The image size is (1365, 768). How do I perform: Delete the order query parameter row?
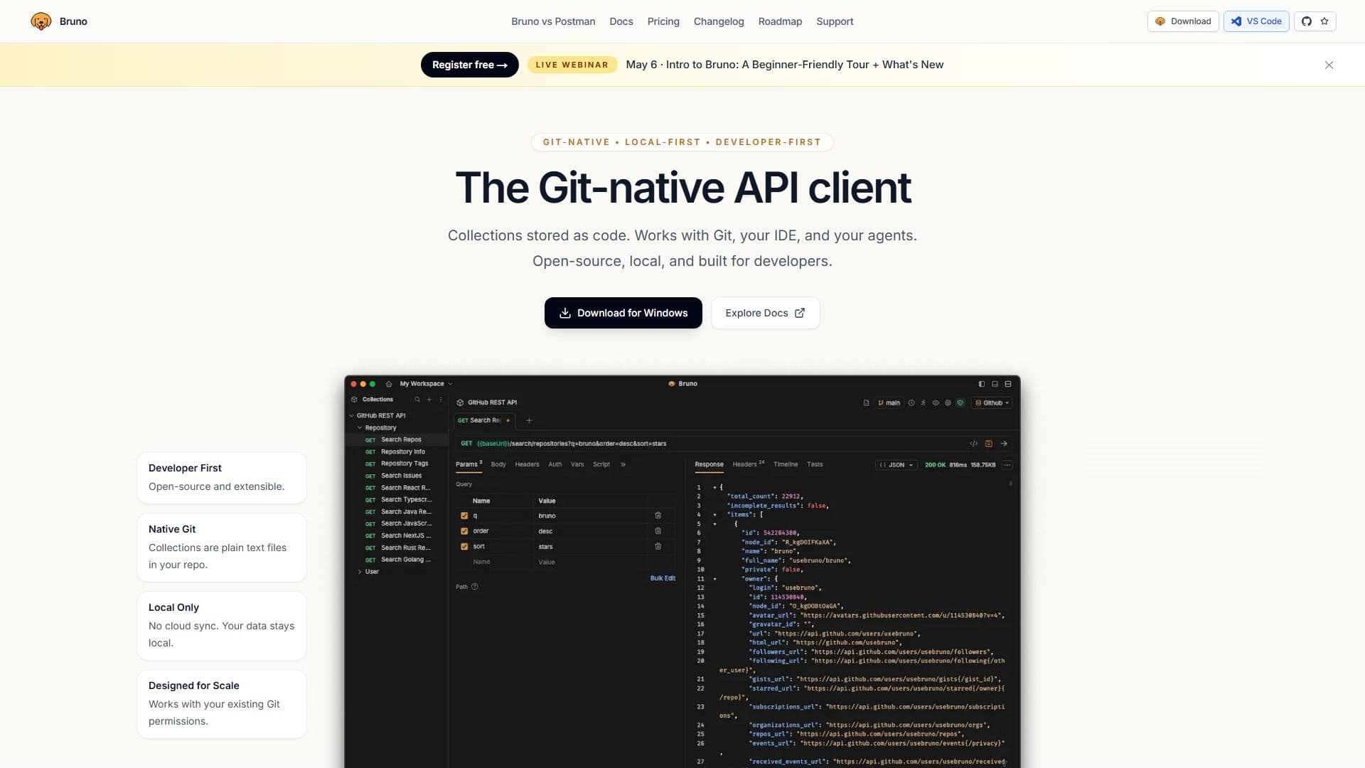point(658,531)
